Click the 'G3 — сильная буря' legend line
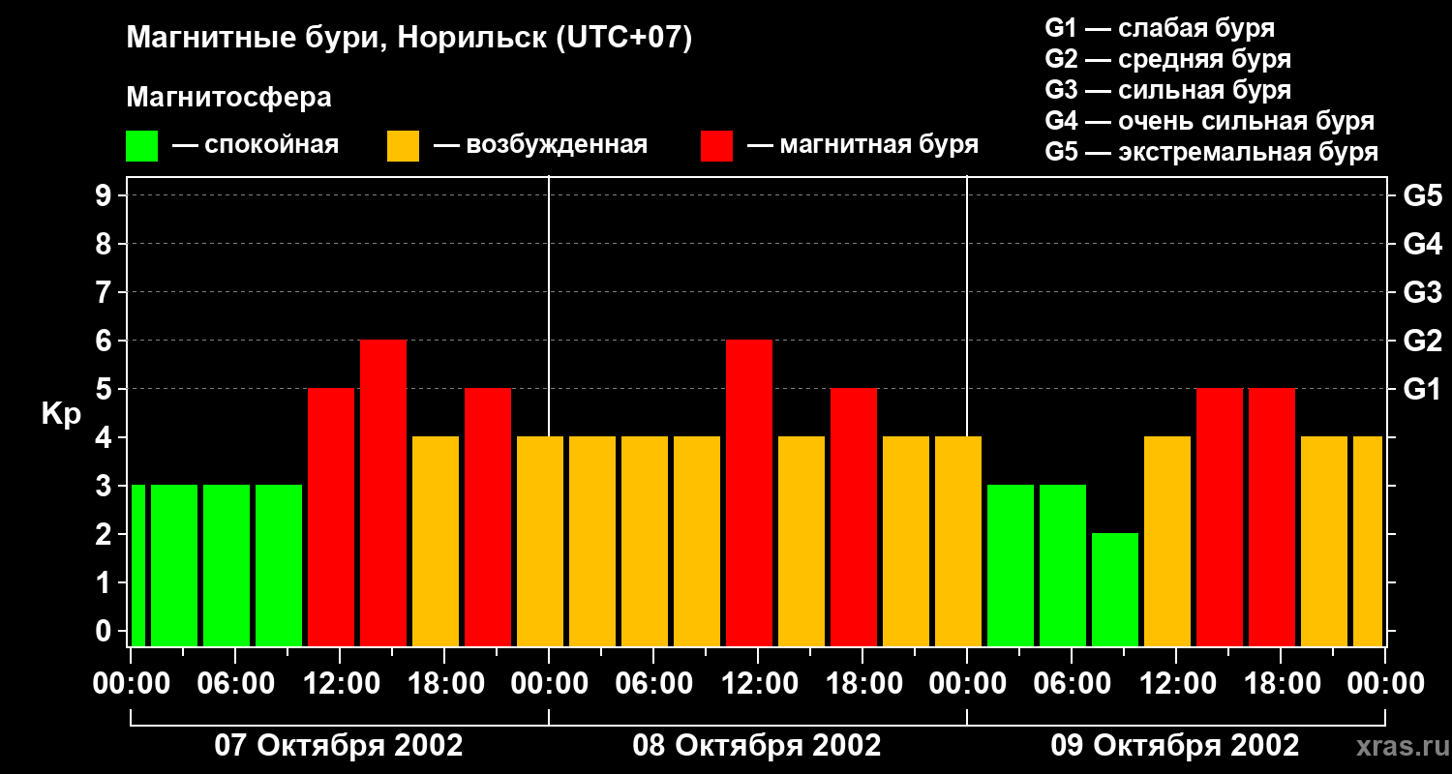Image resolution: width=1452 pixels, height=774 pixels. coord(1168,90)
